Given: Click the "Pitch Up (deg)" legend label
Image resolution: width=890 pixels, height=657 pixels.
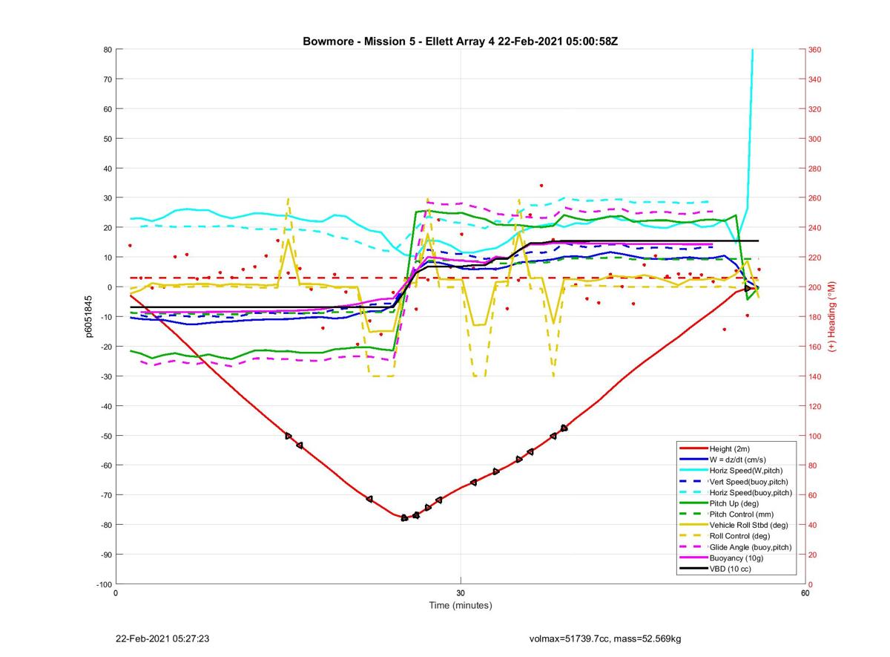Looking at the screenshot, I should [x=735, y=503].
